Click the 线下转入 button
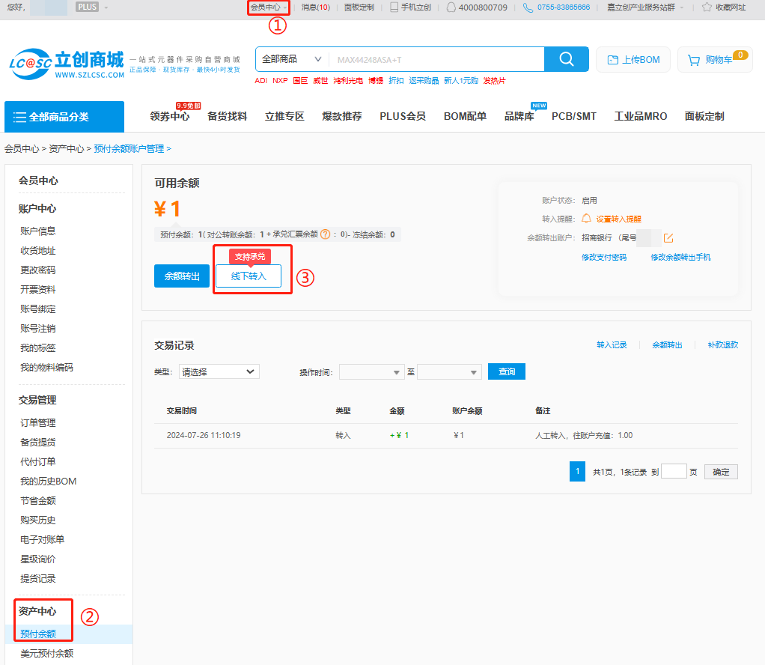The height and width of the screenshot is (665, 765). [249, 276]
